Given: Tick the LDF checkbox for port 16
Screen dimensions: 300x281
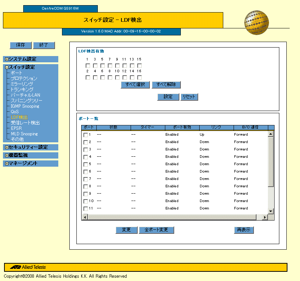Looking at the screenshot, I should tap(139, 77).
